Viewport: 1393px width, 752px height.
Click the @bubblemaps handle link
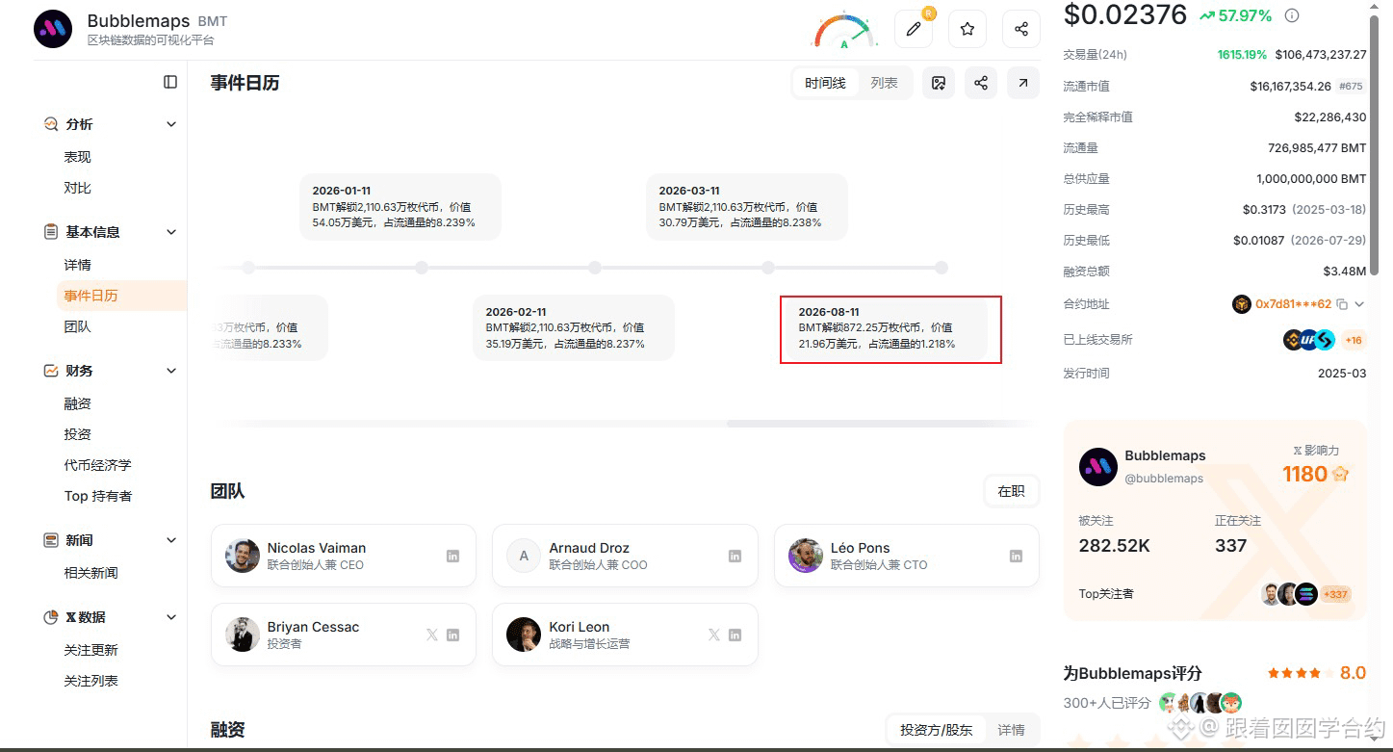coord(1164,479)
